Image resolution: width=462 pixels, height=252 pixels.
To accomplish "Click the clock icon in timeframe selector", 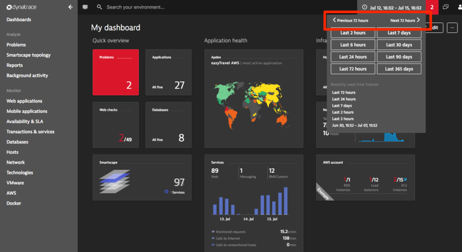I will coord(365,7).
